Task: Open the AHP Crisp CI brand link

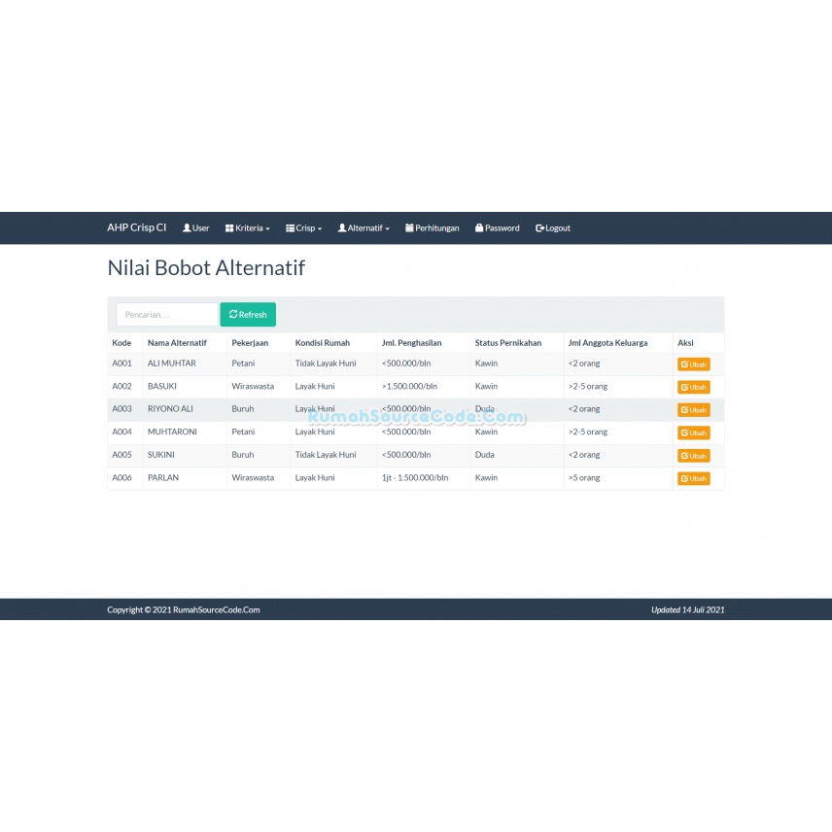Action: point(137,227)
